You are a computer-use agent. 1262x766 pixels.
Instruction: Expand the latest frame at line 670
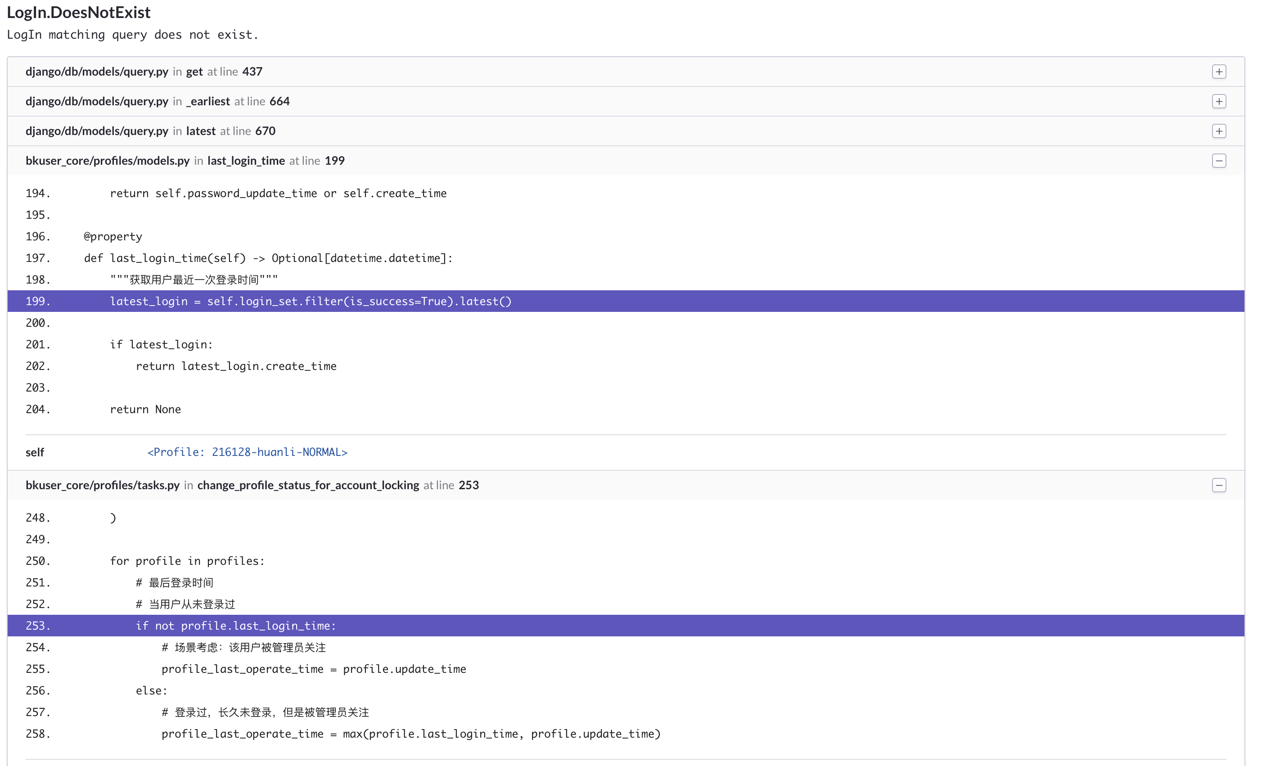tap(1220, 131)
